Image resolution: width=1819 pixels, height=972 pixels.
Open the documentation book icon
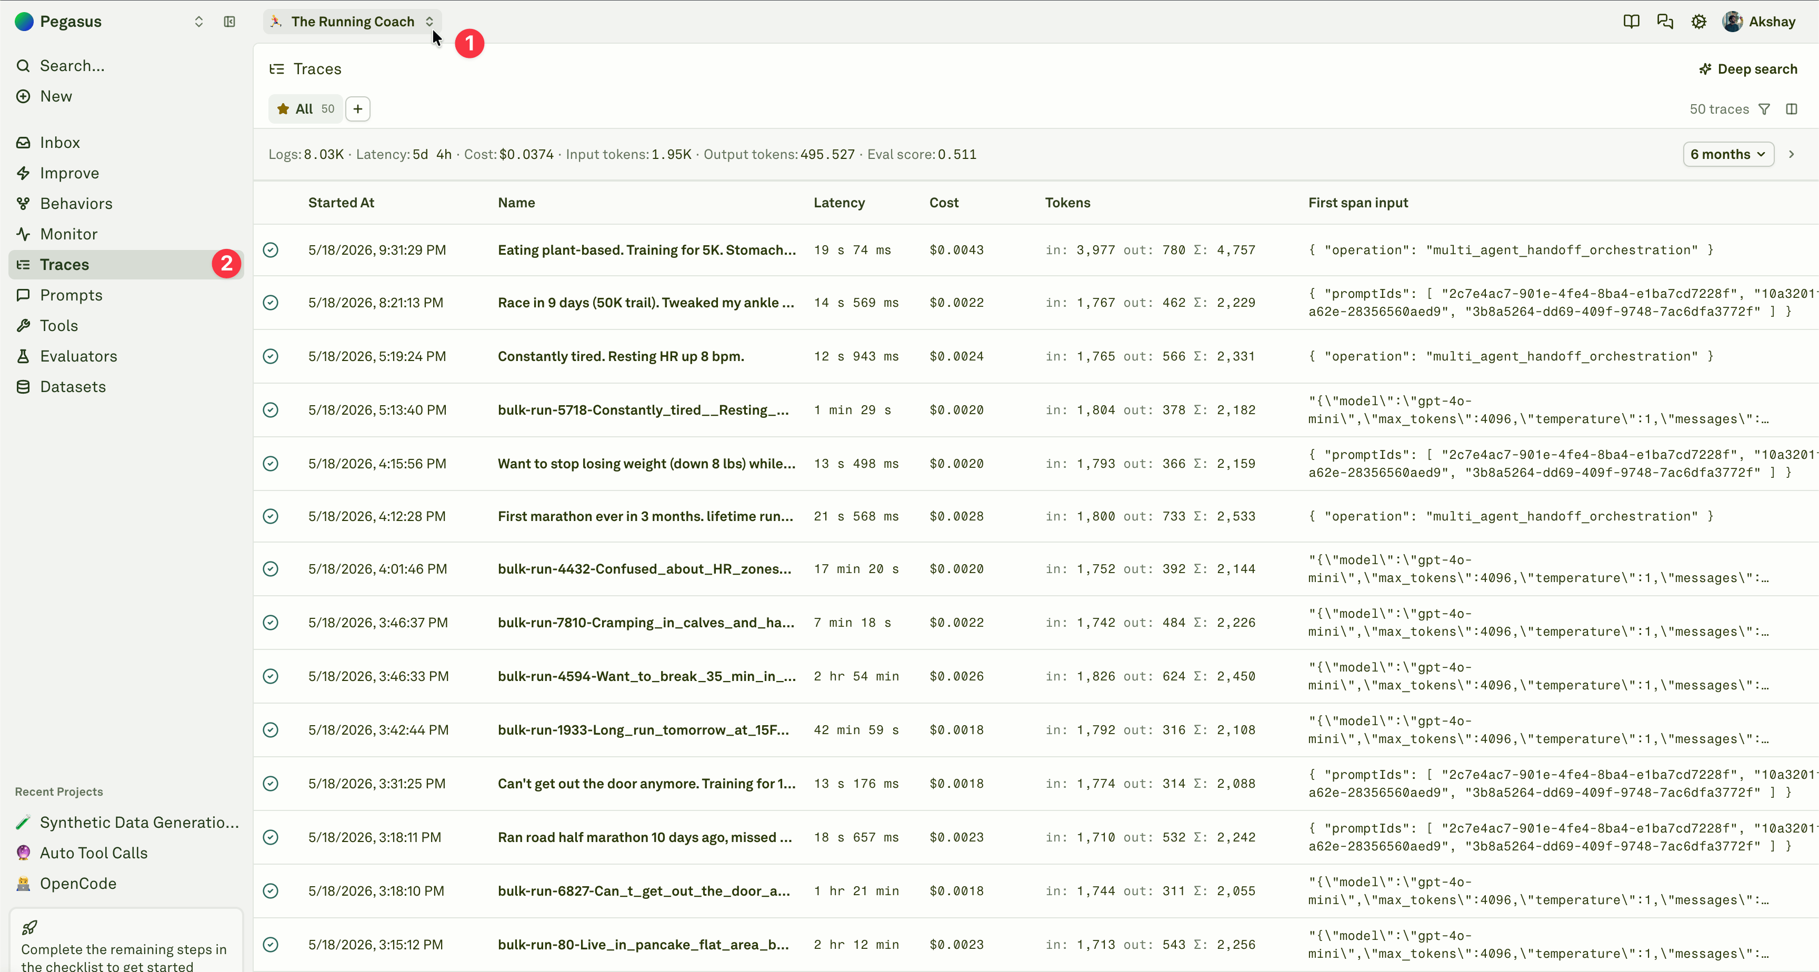click(1631, 22)
